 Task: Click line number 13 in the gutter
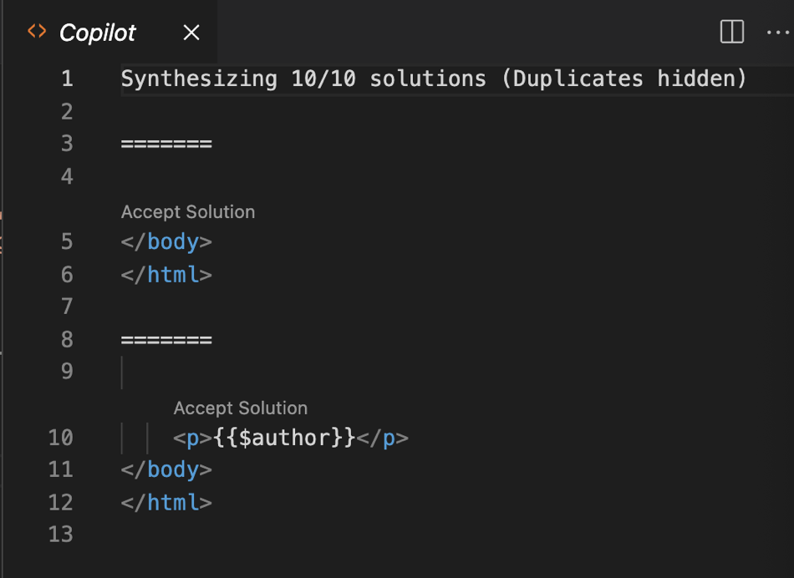click(61, 535)
